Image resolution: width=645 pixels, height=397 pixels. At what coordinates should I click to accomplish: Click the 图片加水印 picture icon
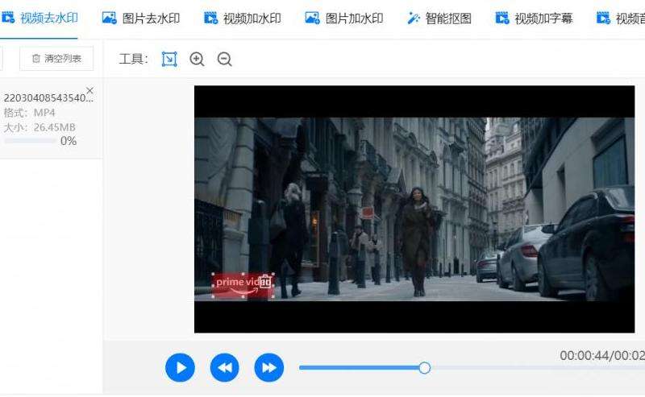point(313,19)
